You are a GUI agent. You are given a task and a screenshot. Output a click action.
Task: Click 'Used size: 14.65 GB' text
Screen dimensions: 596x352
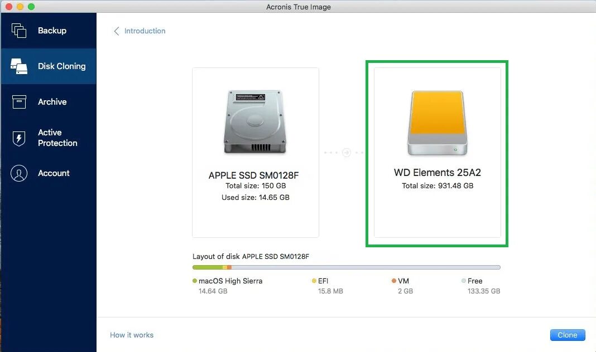(256, 198)
